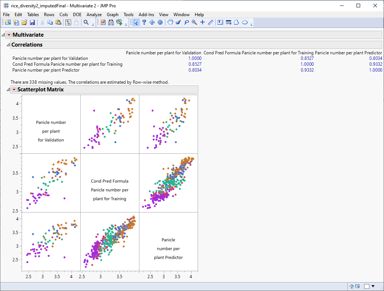Select the Annotate text tool
The width and height of the screenshot is (384, 291).
(x=220, y=23)
